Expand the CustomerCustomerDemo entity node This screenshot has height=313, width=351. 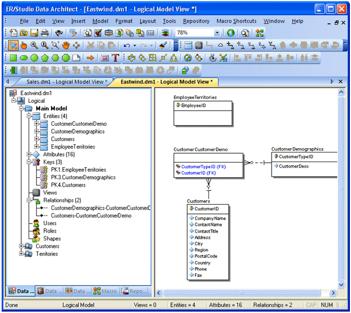click(36, 124)
